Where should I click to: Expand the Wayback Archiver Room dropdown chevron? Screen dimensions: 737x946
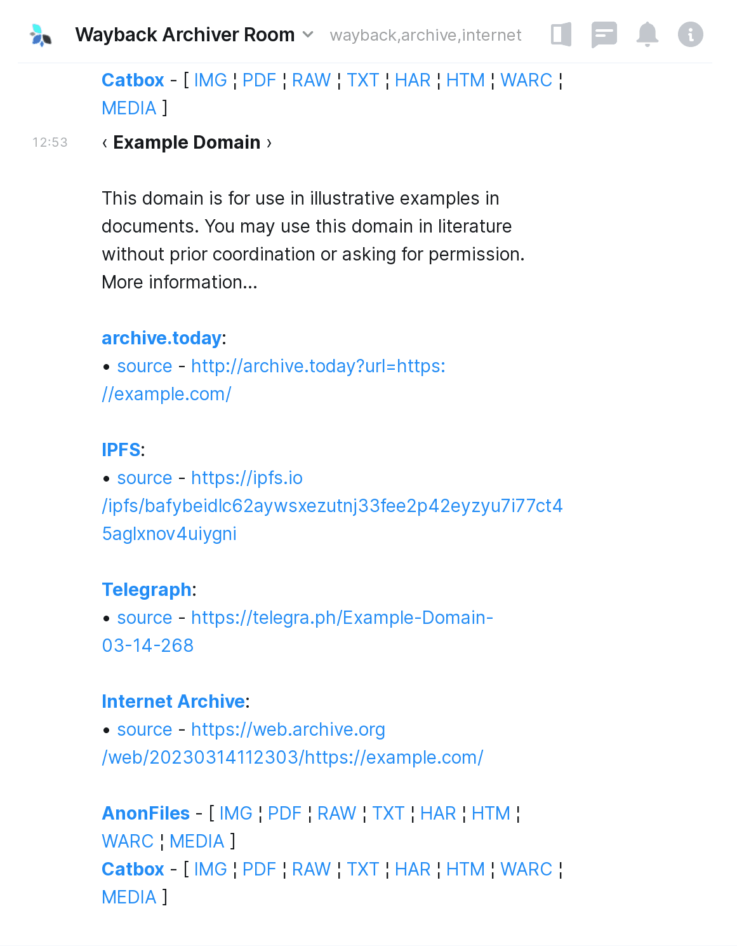click(x=308, y=34)
